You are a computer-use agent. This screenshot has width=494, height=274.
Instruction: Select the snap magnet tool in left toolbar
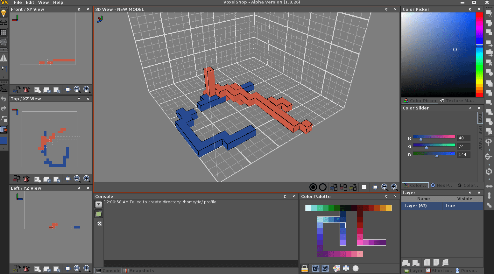(x=4, y=130)
